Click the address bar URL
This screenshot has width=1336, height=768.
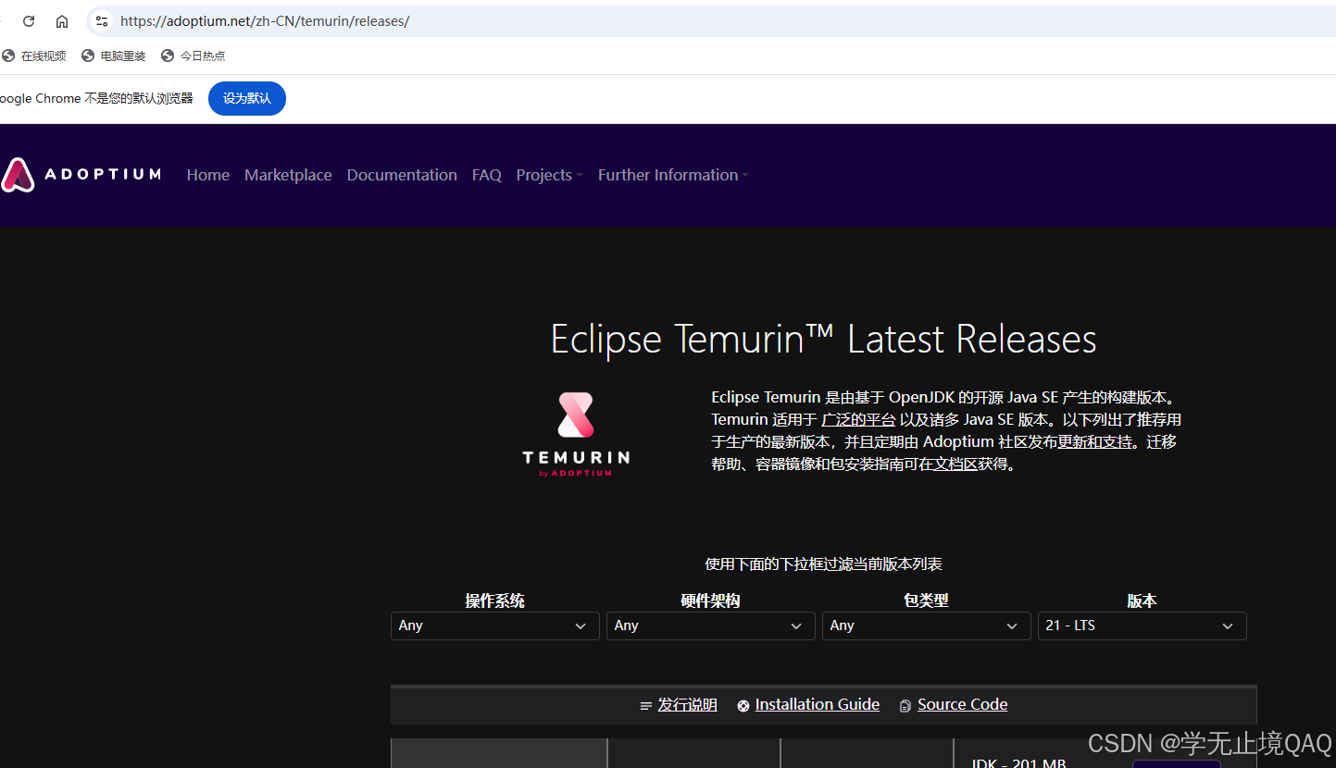click(265, 21)
